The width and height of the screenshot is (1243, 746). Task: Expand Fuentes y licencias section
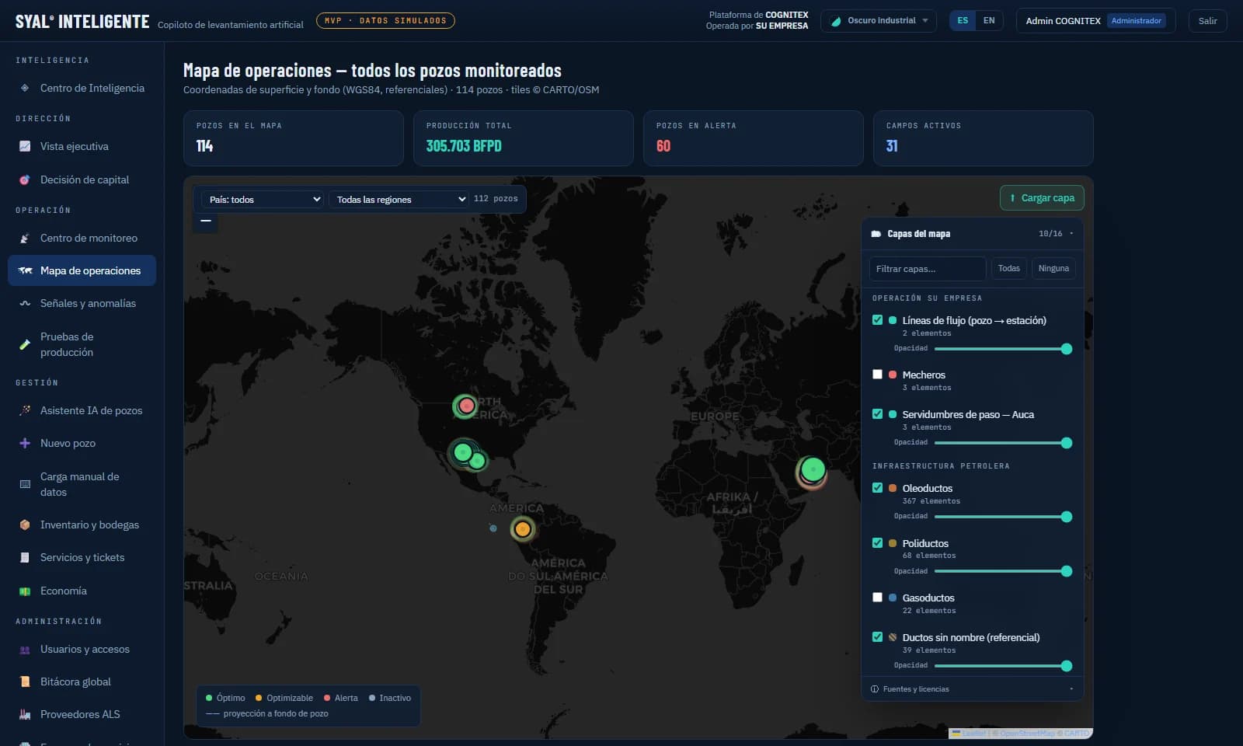(973, 689)
